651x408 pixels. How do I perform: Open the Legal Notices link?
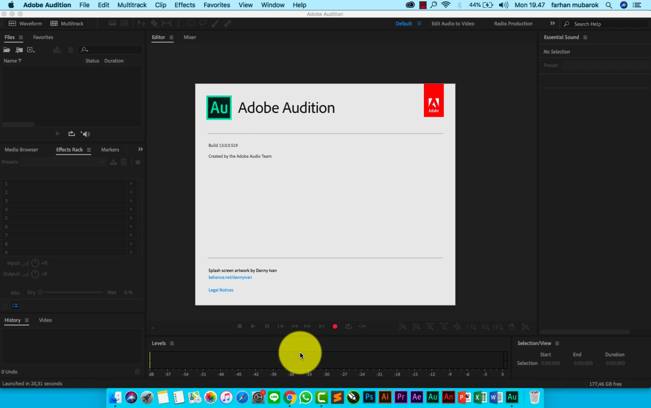[x=221, y=290]
